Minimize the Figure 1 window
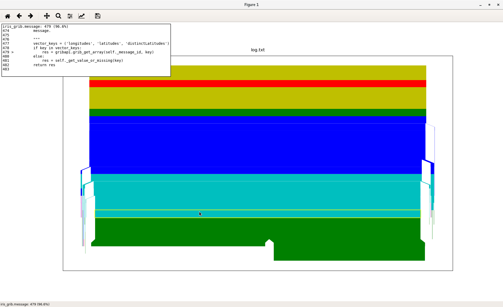 480,5
